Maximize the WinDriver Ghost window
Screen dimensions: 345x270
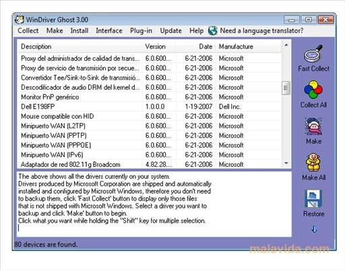309,20
